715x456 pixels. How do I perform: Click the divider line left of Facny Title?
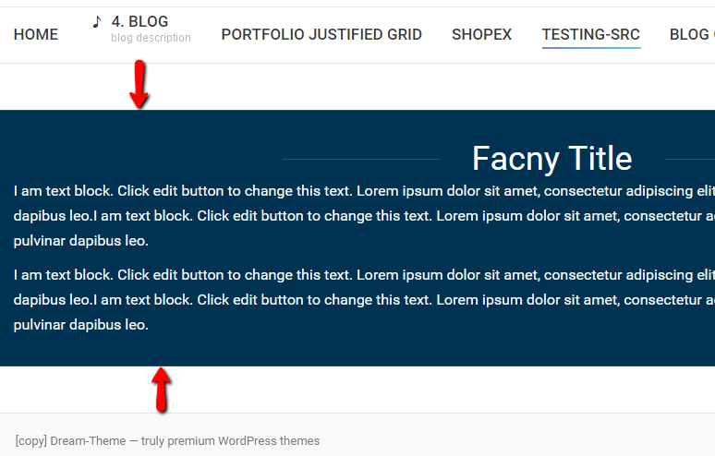360,159
